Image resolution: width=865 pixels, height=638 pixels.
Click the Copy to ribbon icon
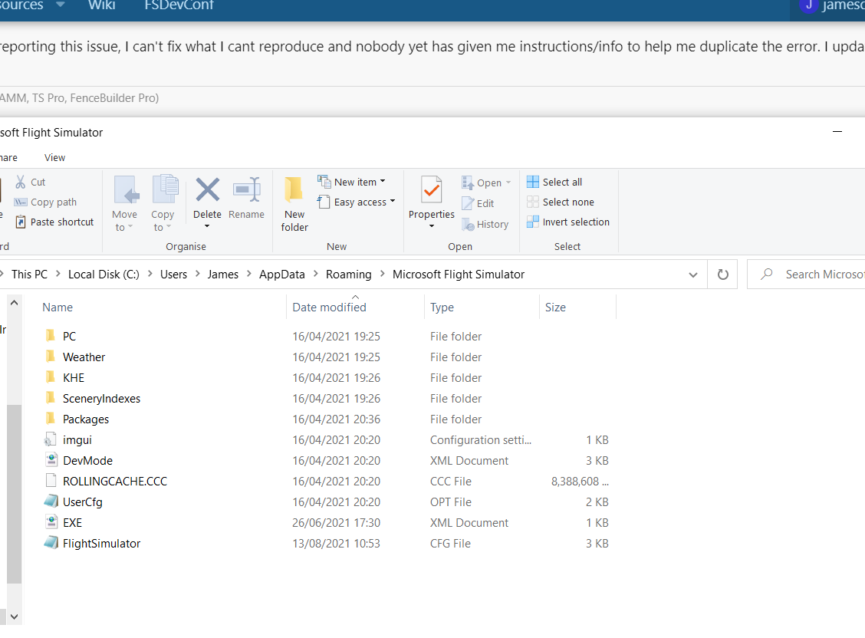tap(164, 190)
